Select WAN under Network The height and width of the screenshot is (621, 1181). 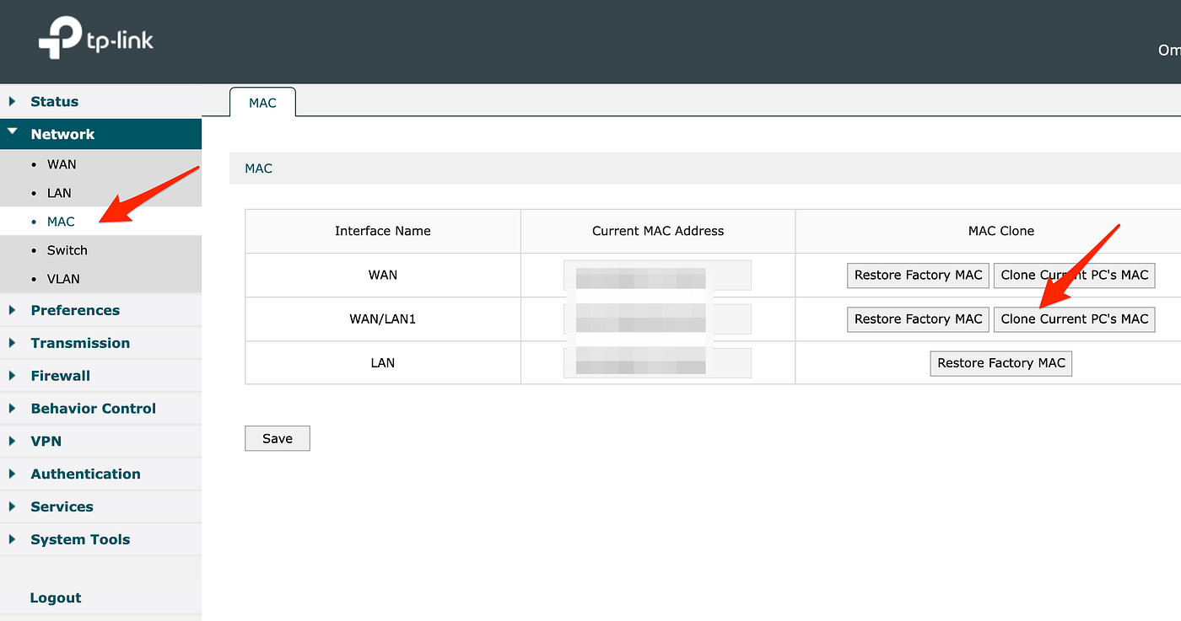pos(62,164)
